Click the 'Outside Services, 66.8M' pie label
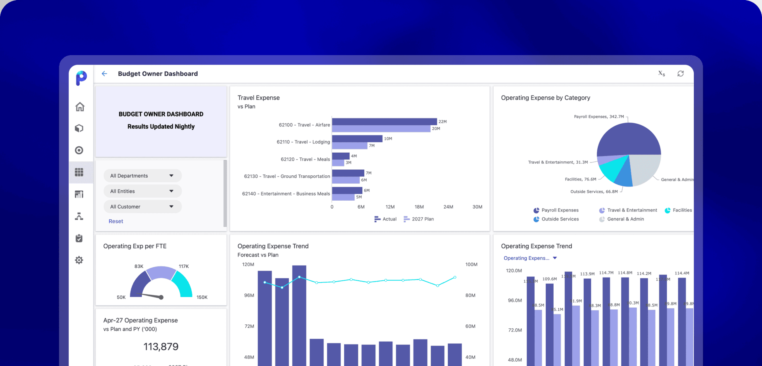Viewport: 762px width, 366px height. pyautogui.click(x=594, y=192)
